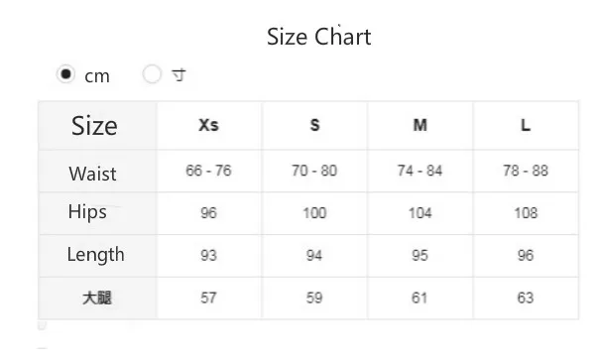Click hips value 104 for M

[x=420, y=213]
